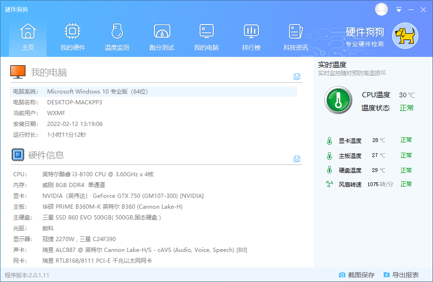Click the 显卡温度 thermometer icon

tap(329, 141)
